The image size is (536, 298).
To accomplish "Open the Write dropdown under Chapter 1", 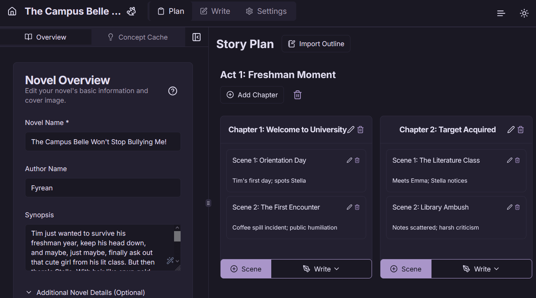I will [321, 269].
